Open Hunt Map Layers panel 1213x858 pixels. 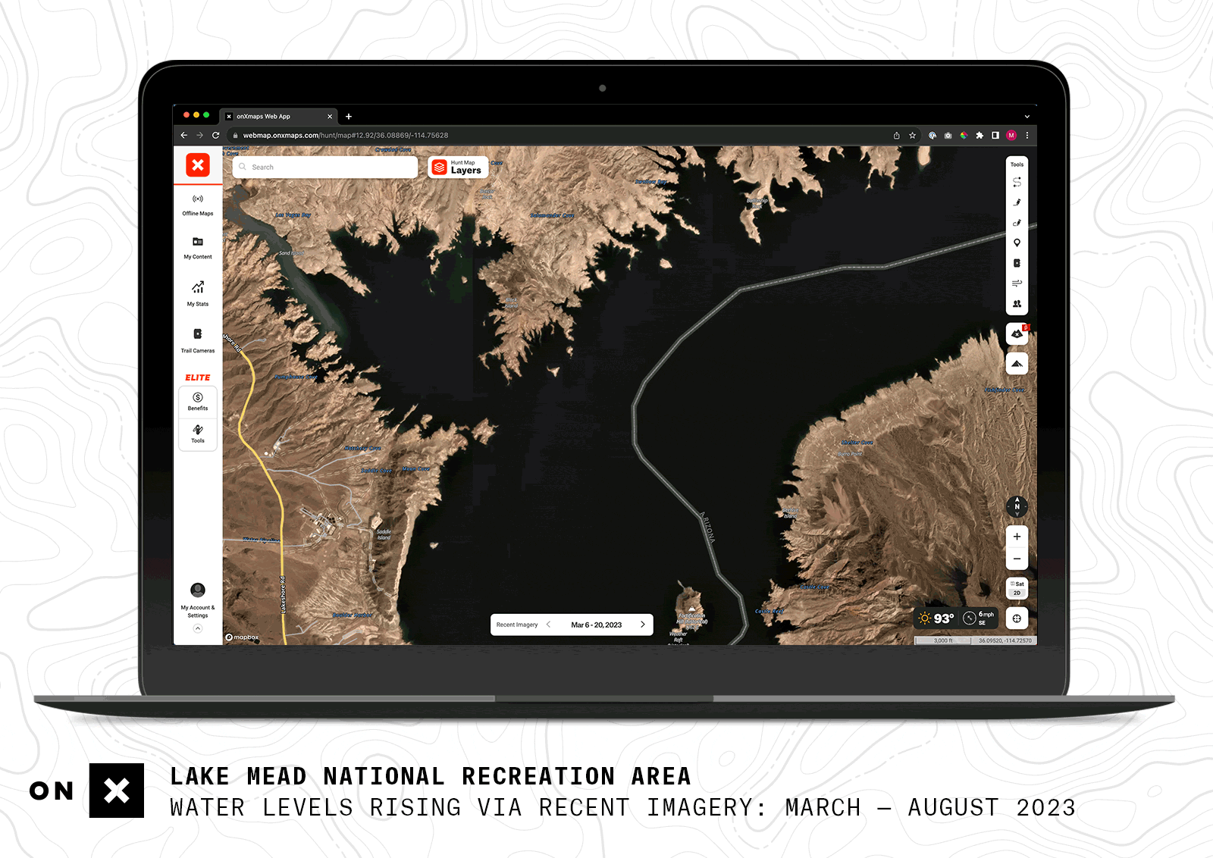point(459,167)
